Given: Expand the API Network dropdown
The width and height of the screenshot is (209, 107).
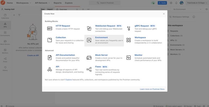Looking at the screenshot, I should click(42, 3).
